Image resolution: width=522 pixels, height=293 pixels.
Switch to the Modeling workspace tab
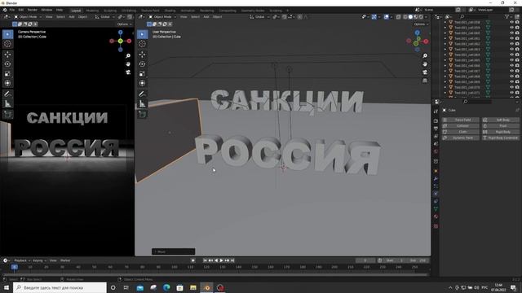[x=92, y=11]
